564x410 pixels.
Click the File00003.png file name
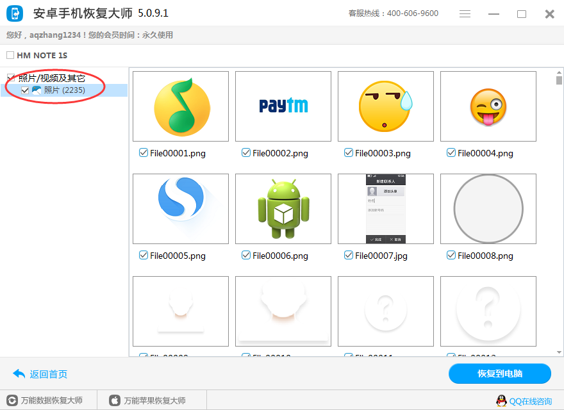pyautogui.click(x=383, y=153)
